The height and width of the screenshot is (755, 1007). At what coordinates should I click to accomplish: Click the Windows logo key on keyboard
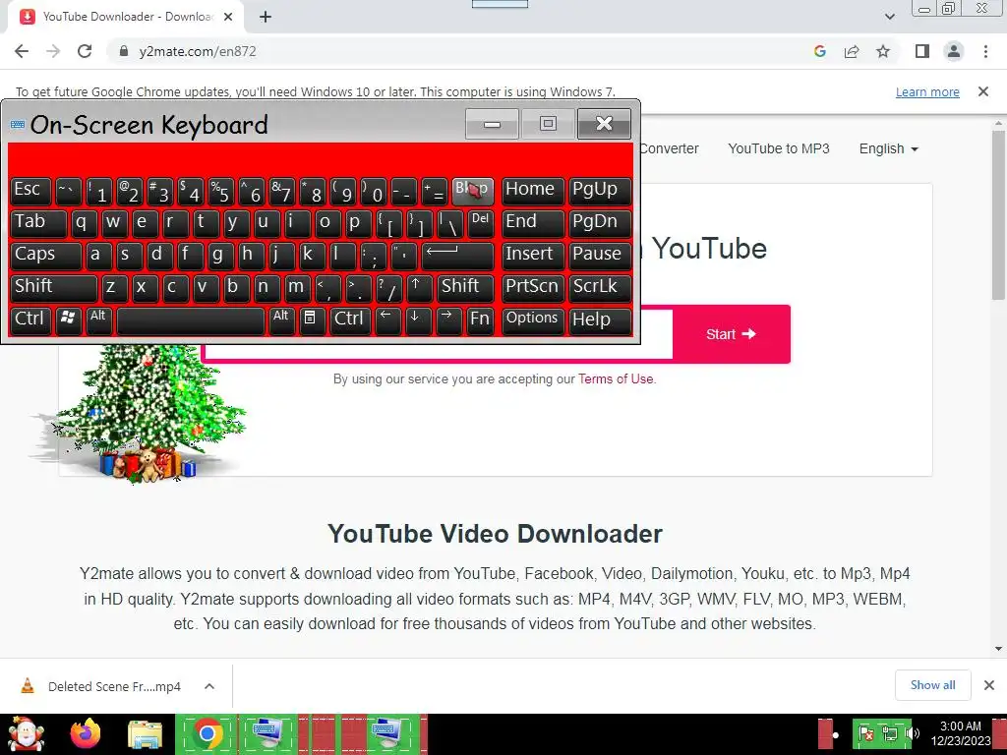tap(68, 319)
